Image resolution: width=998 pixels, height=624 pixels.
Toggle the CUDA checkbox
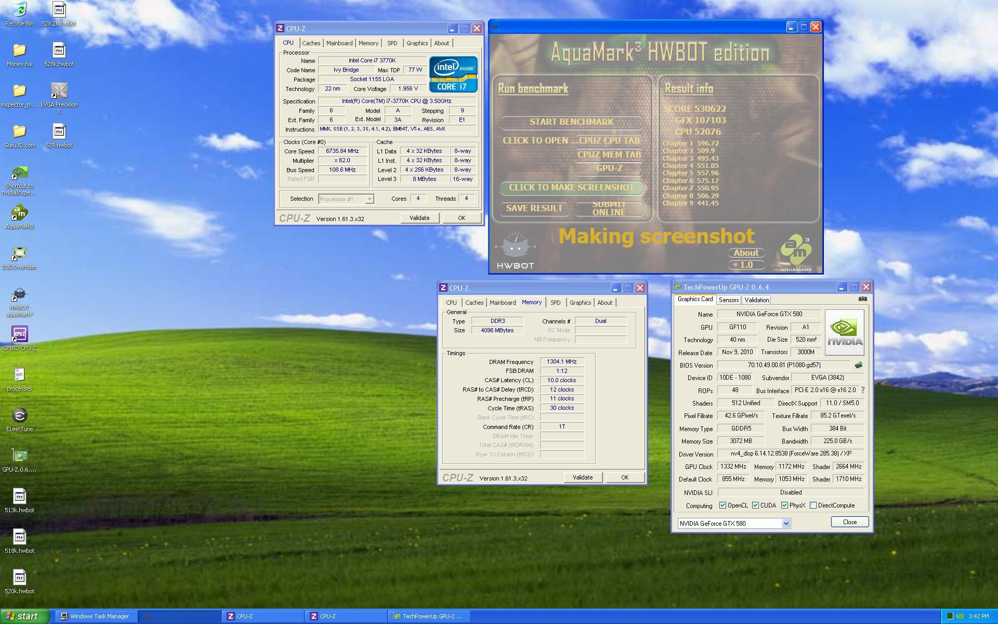pos(755,505)
